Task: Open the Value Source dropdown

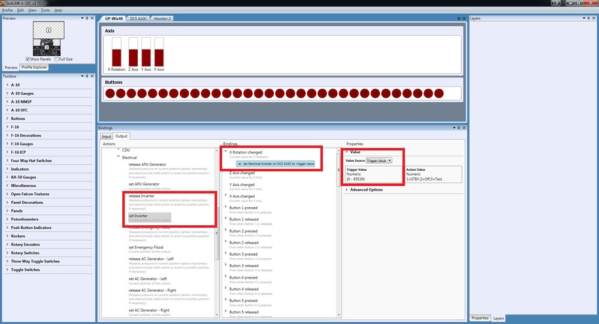Action: (x=379, y=161)
